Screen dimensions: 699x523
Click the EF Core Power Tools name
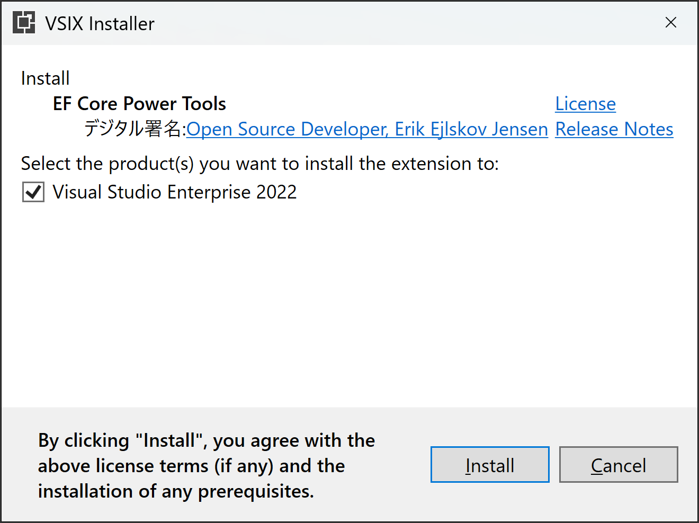pos(139,104)
